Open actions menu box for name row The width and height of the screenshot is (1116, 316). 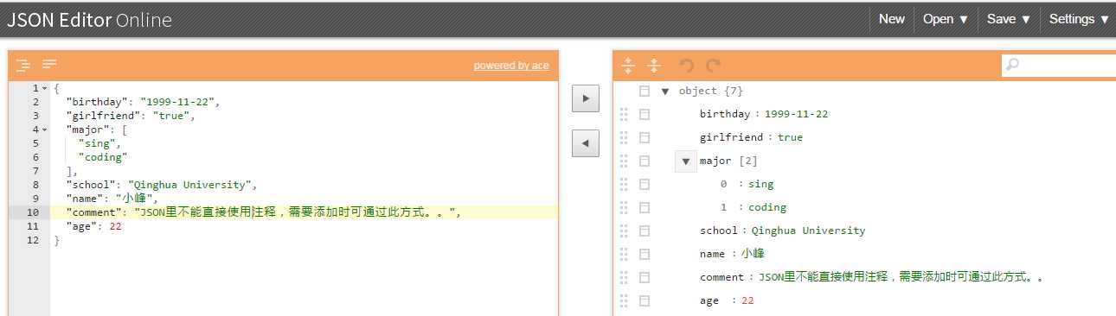tap(644, 254)
